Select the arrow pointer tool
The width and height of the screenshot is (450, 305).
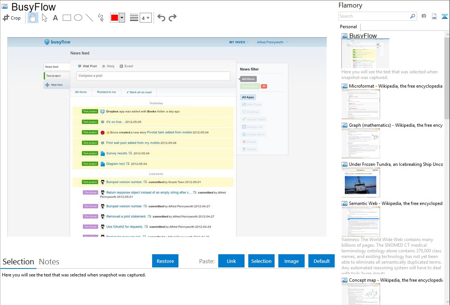point(44,18)
